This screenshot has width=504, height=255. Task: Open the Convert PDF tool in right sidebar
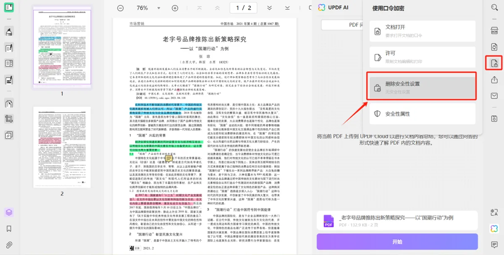click(494, 47)
